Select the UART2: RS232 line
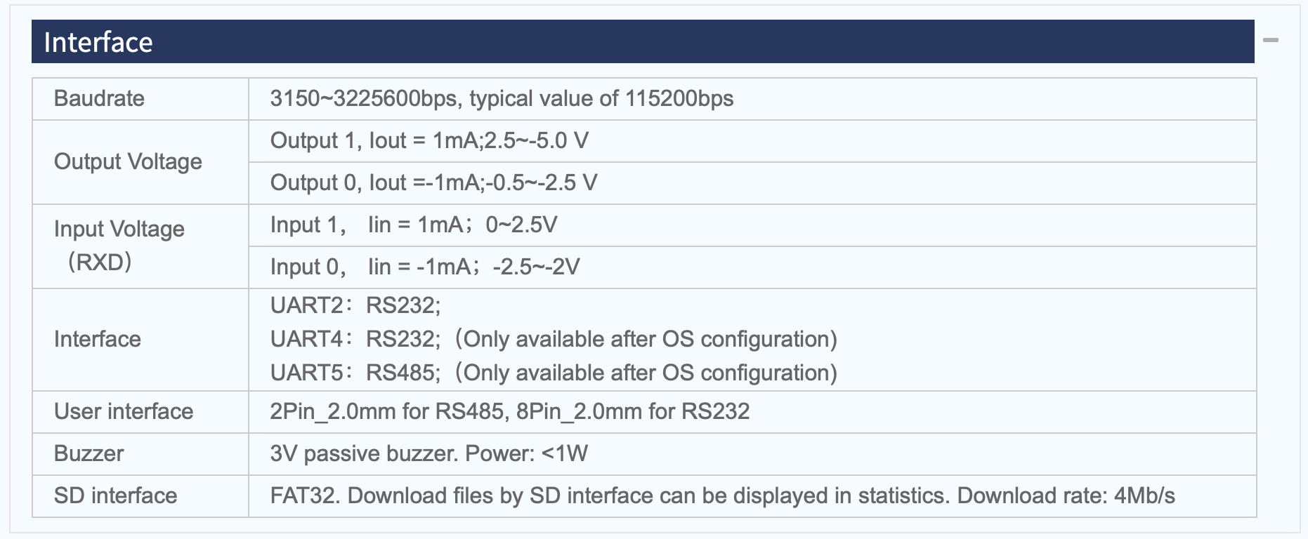1308x539 pixels. (x=355, y=305)
